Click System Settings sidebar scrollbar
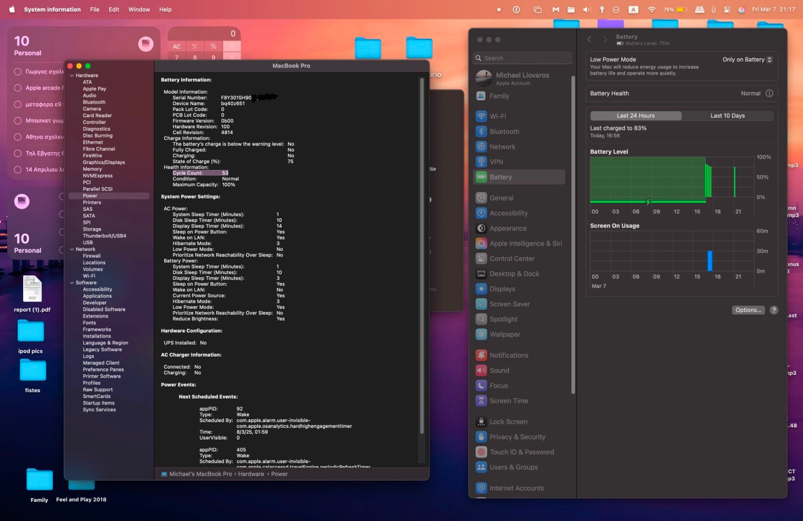 point(573,234)
